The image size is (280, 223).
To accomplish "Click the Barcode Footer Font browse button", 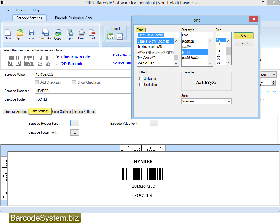I will click(x=75, y=133).
